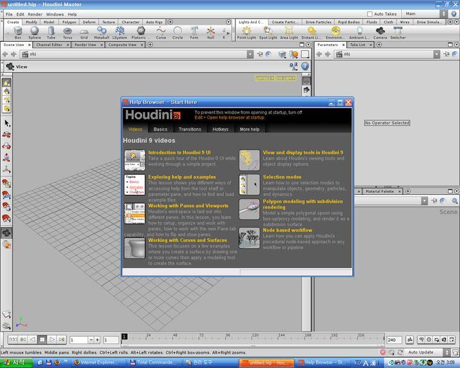Open Node based workflow video link
This screenshot has width=460, height=368.
point(287,230)
